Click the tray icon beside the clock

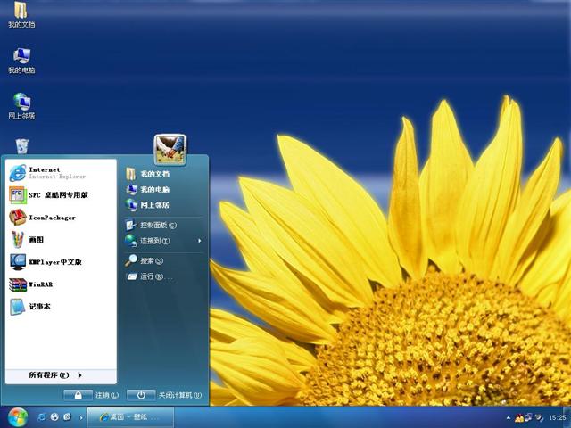click(539, 418)
